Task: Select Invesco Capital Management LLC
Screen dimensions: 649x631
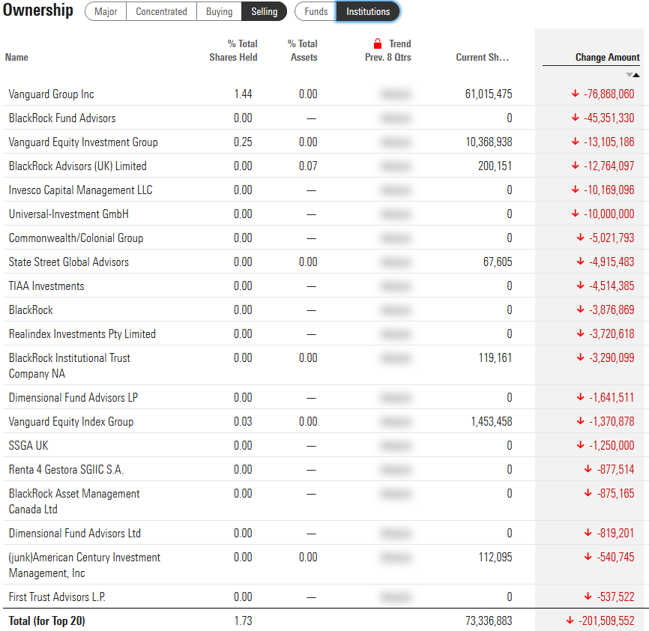Action: tap(80, 190)
